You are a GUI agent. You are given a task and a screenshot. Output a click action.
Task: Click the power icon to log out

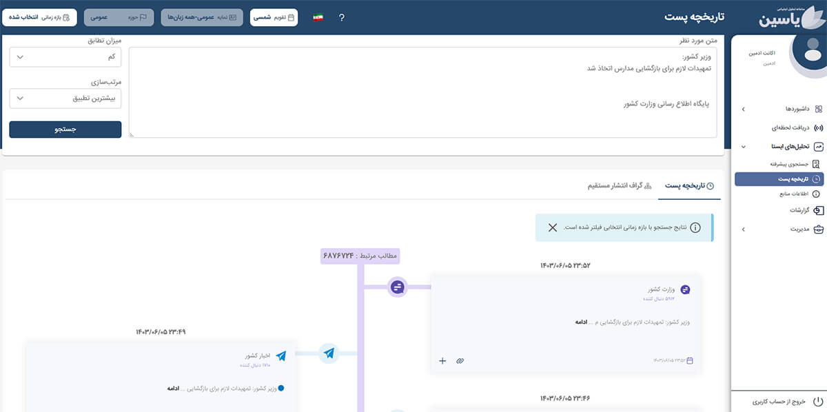(x=818, y=401)
